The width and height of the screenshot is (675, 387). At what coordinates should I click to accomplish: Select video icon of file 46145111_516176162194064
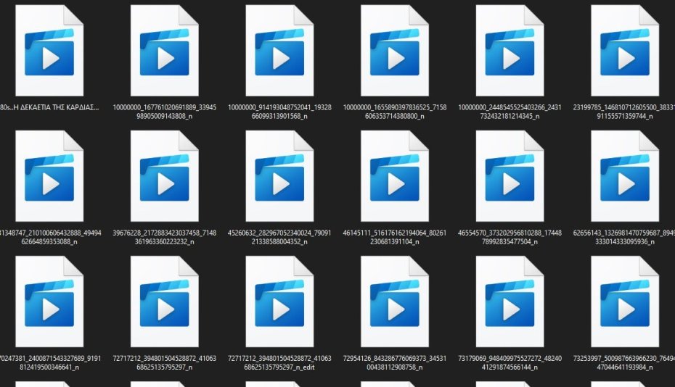coord(395,176)
